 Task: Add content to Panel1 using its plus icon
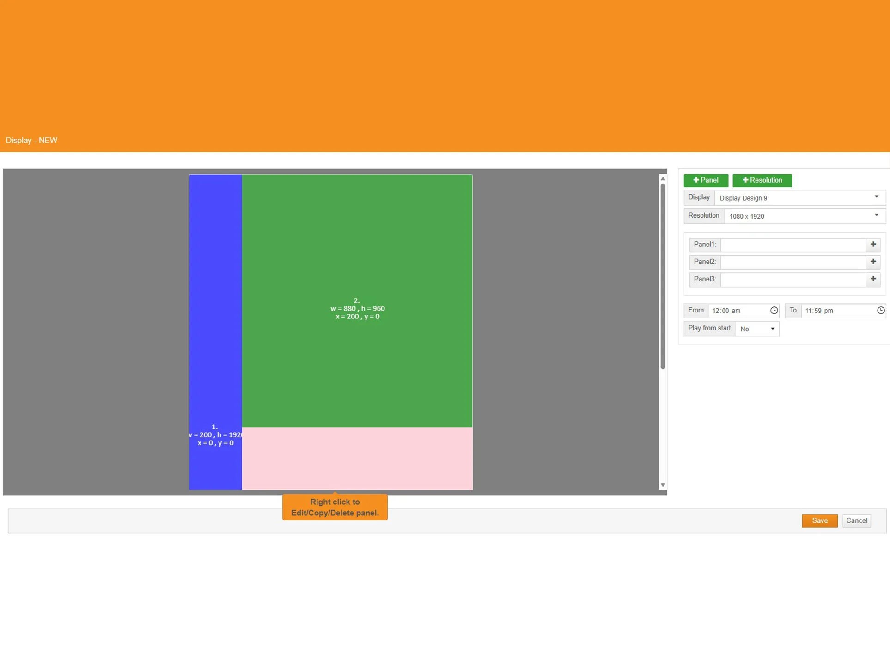pyautogui.click(x=873, y=245)
